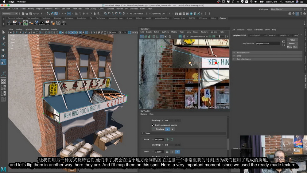Click the rotate counterclockwise icon in UV Toolkit
This screenshot has height=173, width=307.
click(x=167, y=140)
